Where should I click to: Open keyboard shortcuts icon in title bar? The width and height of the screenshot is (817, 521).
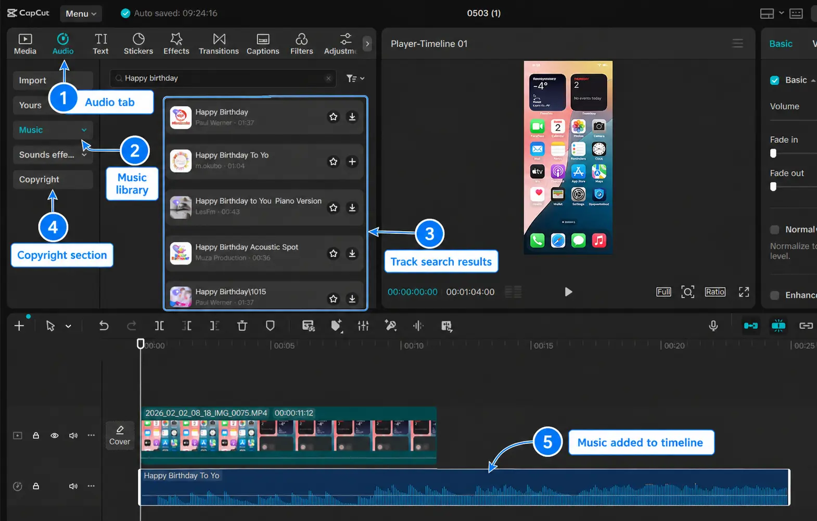tap(796, 14)
